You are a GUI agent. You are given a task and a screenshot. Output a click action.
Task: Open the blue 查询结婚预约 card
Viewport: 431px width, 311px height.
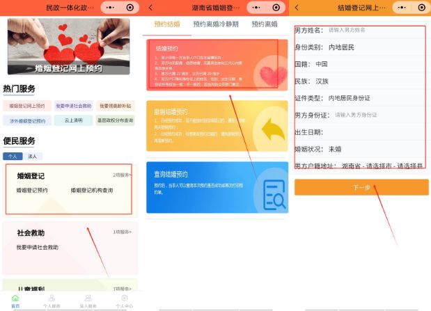pos(217,187)
